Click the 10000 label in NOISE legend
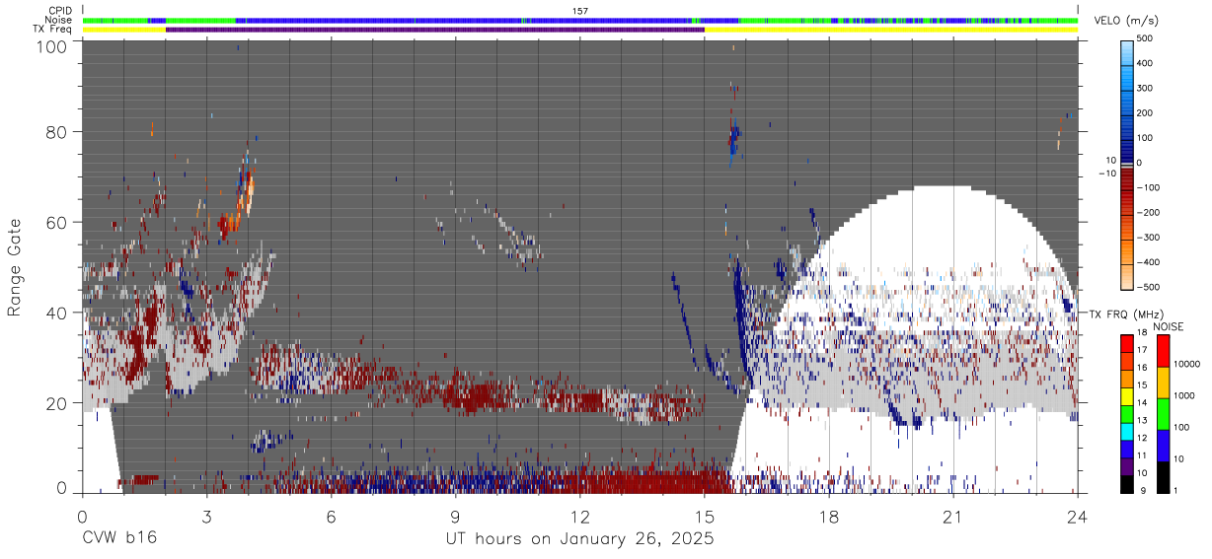 tap(1185, 365)
